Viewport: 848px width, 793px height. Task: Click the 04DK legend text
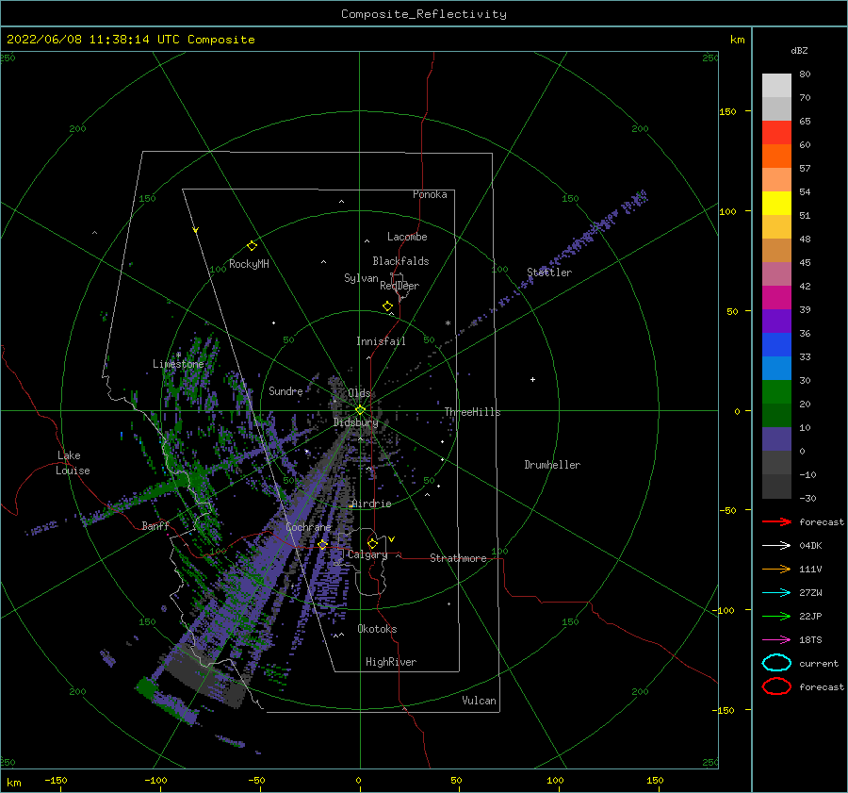click(810, 546)
